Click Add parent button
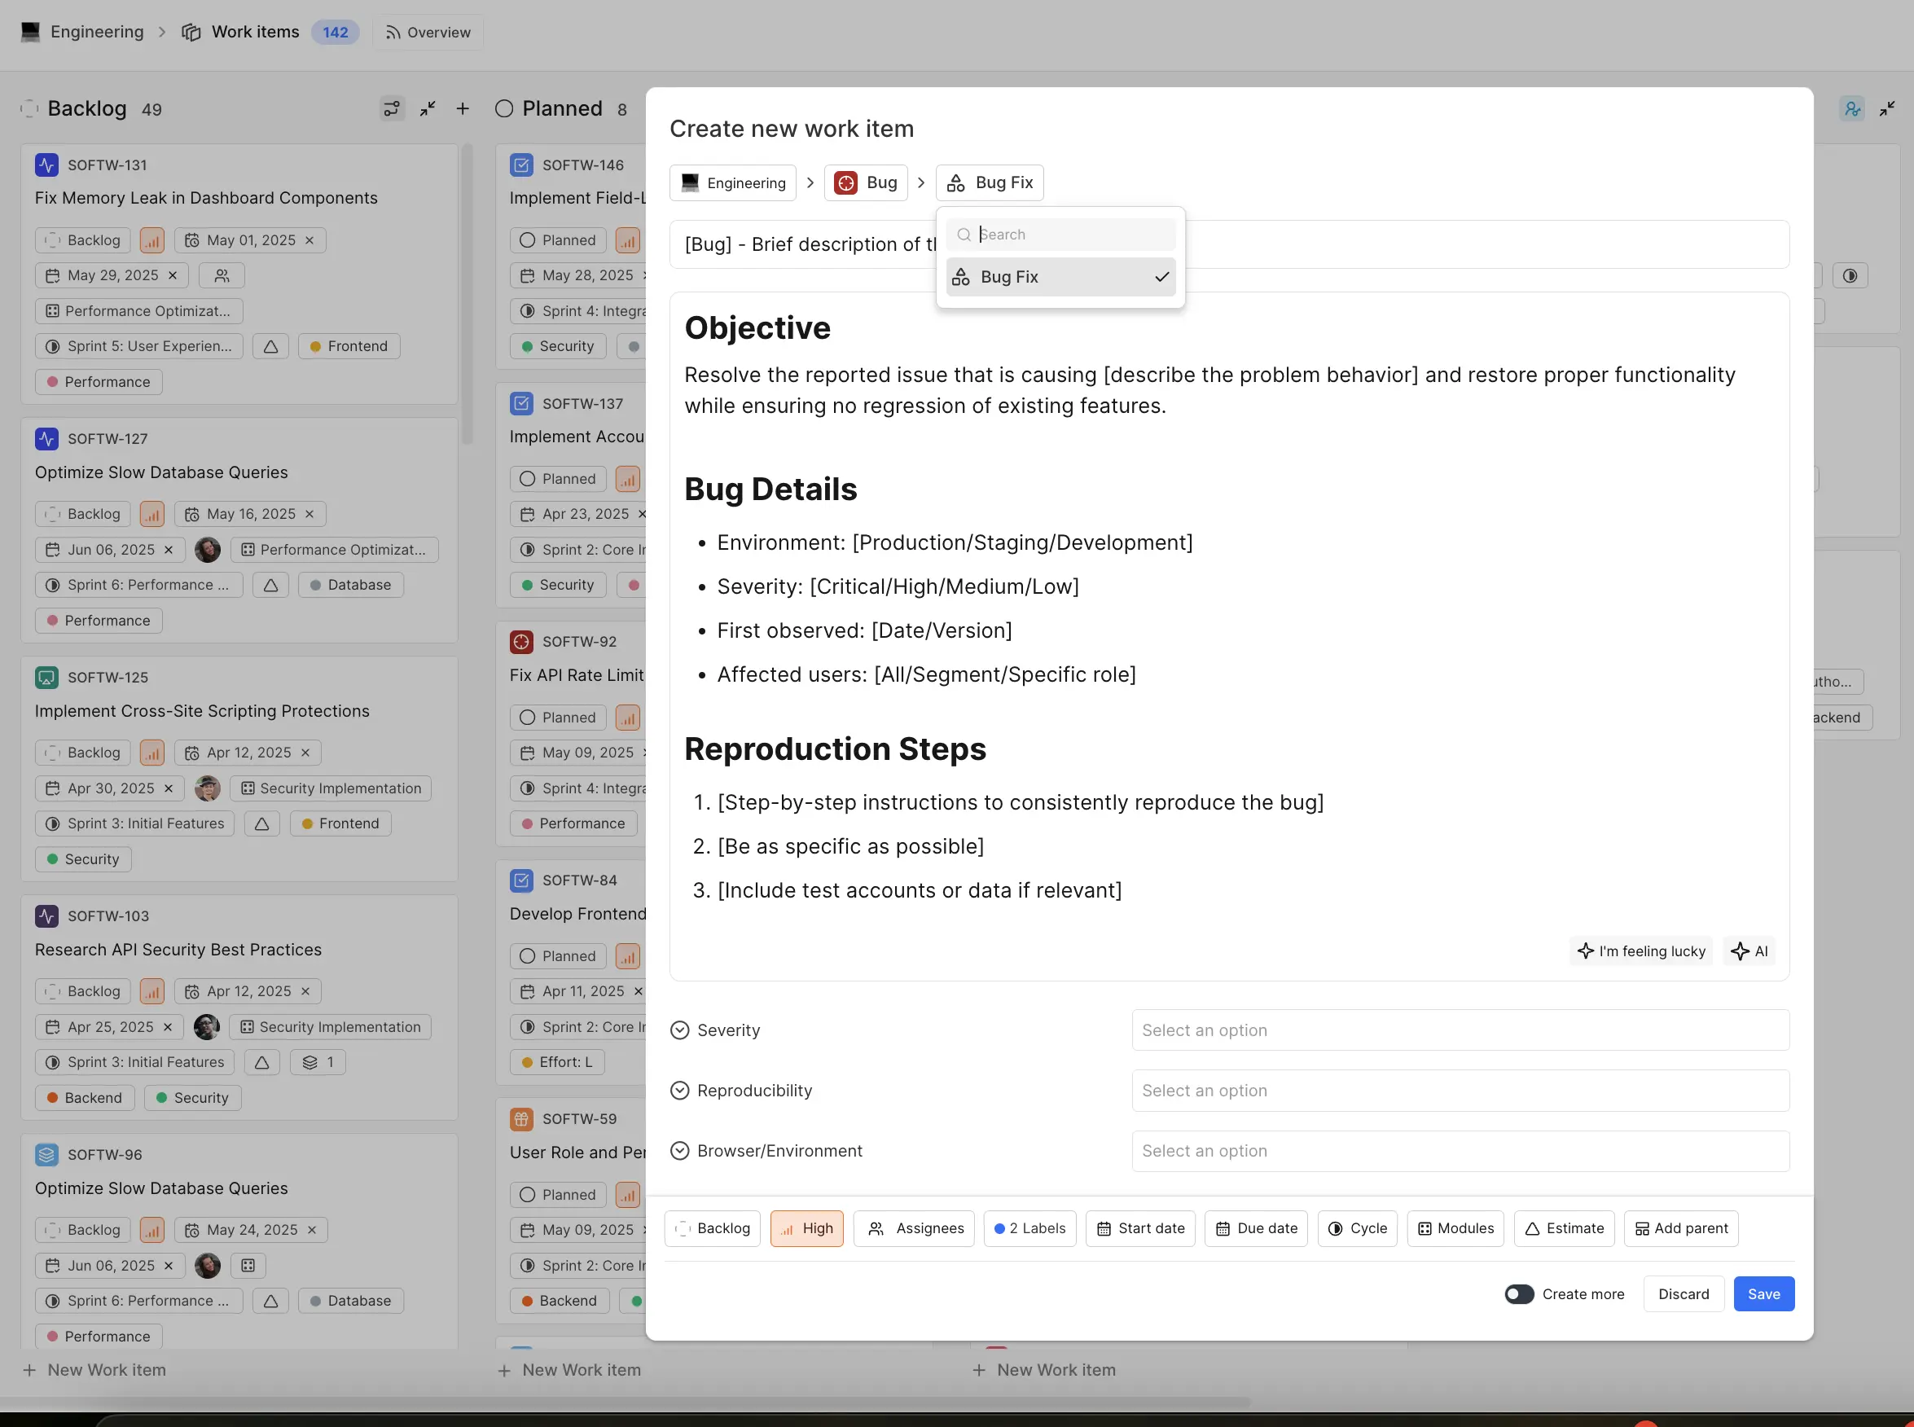Viewport: 1914px width, 1427px height. click(1681, 1228)
